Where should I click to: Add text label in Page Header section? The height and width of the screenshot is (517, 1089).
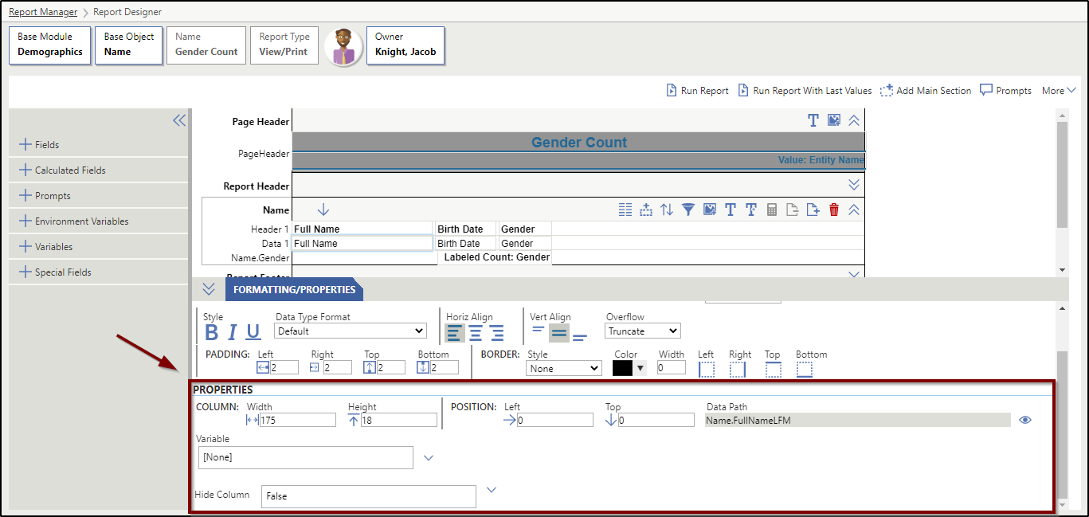tap(813, 120)
